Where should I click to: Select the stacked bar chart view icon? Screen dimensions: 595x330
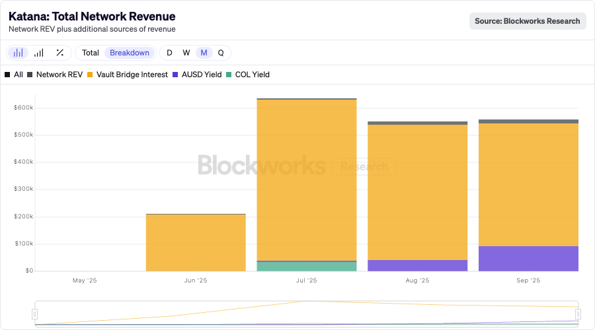tap(19, 53)
